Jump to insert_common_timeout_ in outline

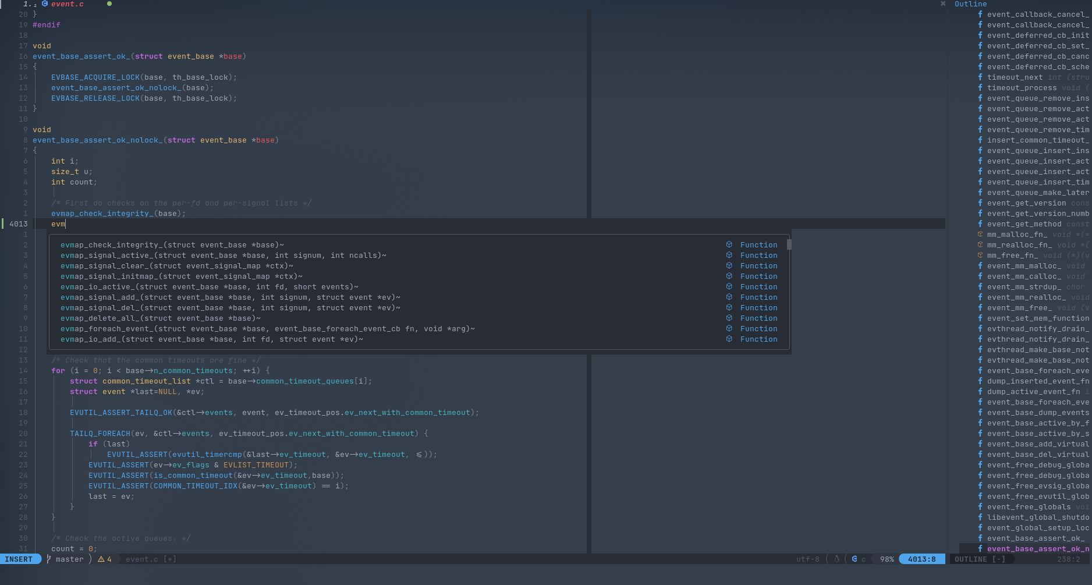1038,140
